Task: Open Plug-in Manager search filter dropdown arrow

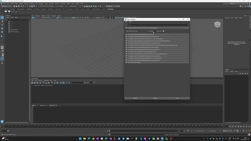Action: (x=188, y=25)
